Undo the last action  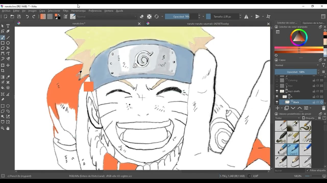click(x=27, y=17)
